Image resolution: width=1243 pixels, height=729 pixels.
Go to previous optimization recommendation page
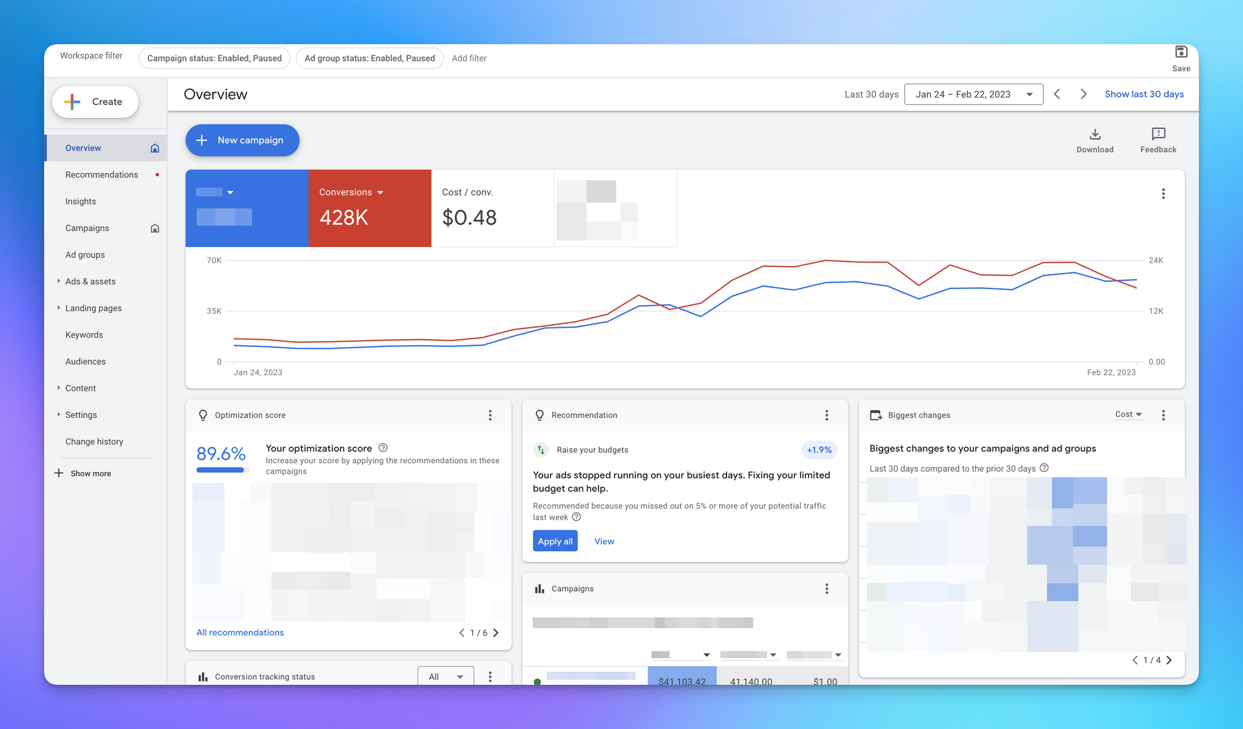pos(462,633)
